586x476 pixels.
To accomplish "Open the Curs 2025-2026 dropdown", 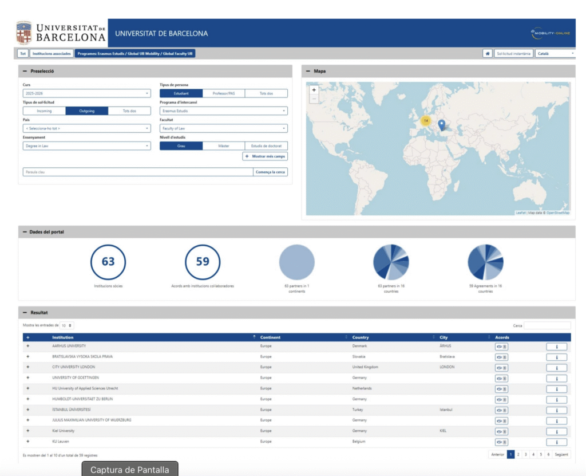I will coord(86,93).
